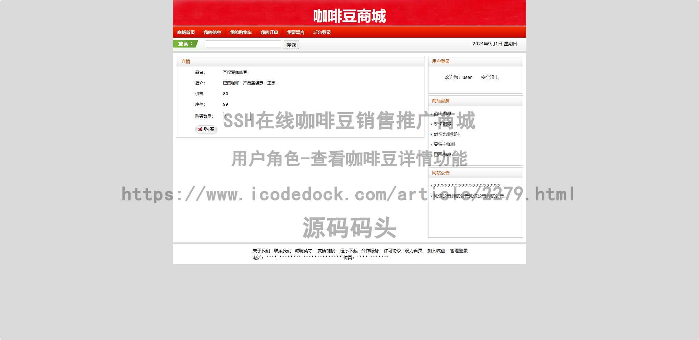Screen dimensions: 699x340
Task: Click the green 搜索 label tag
Action: (186, 44)
